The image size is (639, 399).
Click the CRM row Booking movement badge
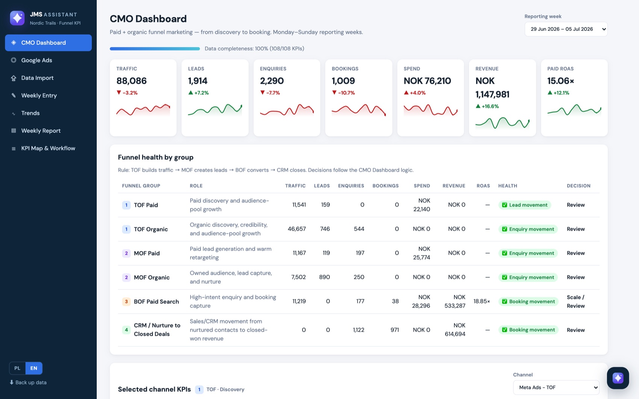(528, 330)
